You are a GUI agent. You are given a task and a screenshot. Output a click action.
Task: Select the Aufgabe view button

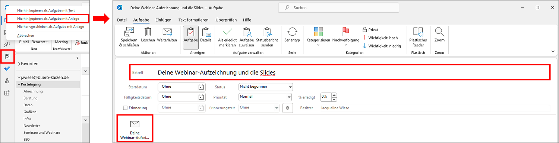coord(191,38)
